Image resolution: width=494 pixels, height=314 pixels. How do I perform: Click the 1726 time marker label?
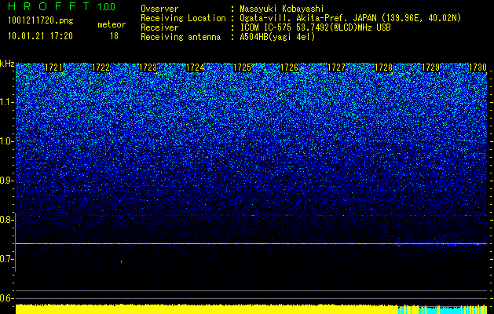pyautogui.click(x=289, y=68)
